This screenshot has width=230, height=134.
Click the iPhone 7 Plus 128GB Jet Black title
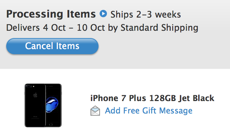click(152, 98)
